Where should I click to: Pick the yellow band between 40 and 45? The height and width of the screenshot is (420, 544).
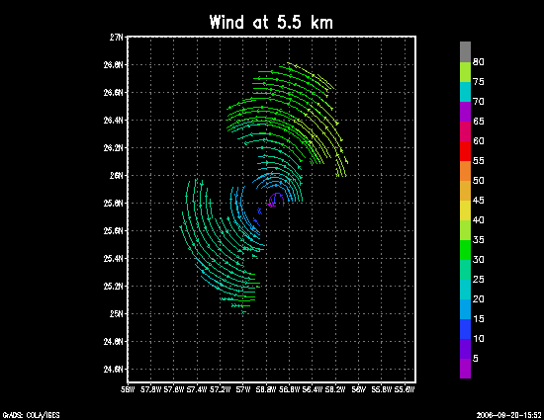[x=465, y=210]
